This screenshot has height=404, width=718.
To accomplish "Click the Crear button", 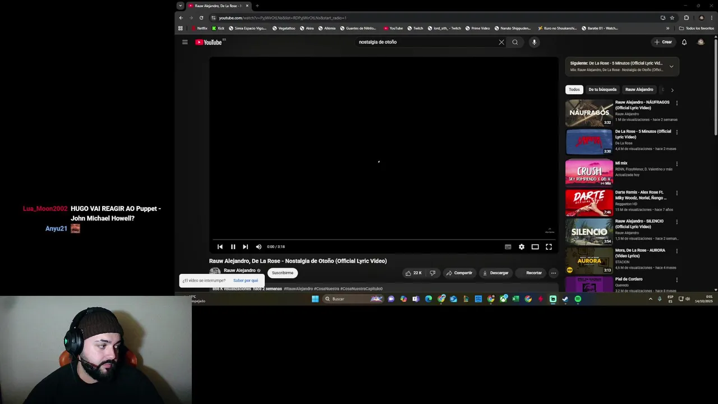I will [x=663, y=42].
